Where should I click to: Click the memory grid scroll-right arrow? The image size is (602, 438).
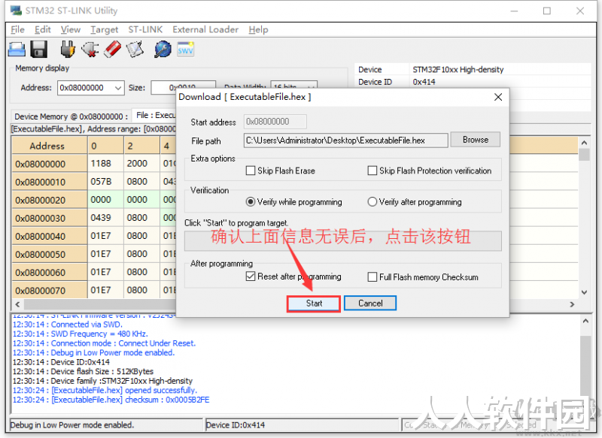click(572, 304)
